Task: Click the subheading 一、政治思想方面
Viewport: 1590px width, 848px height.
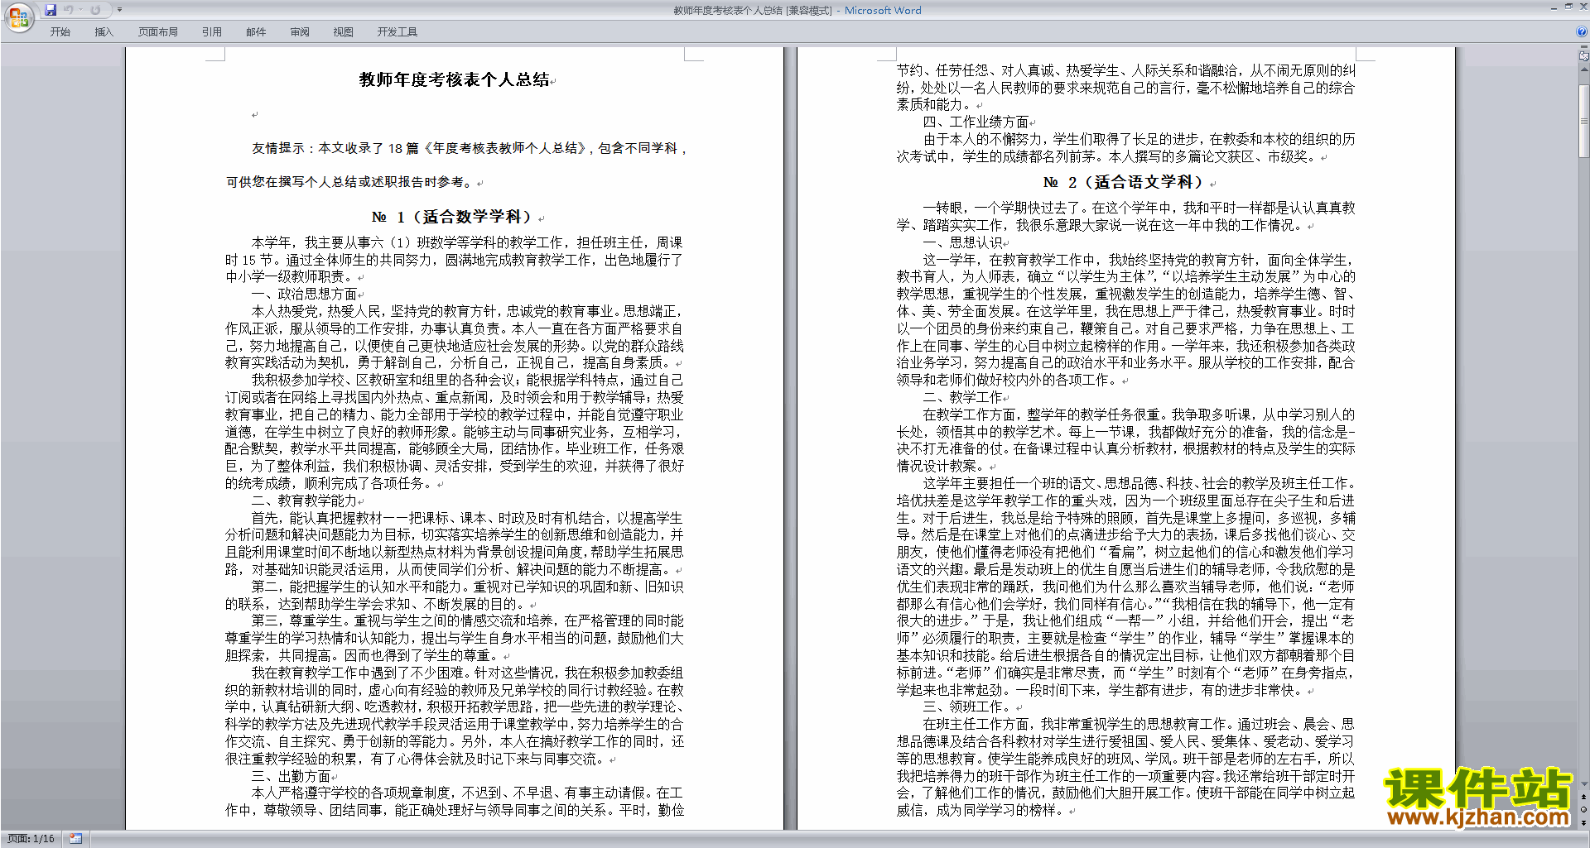Action: click(x=304, y=294)
